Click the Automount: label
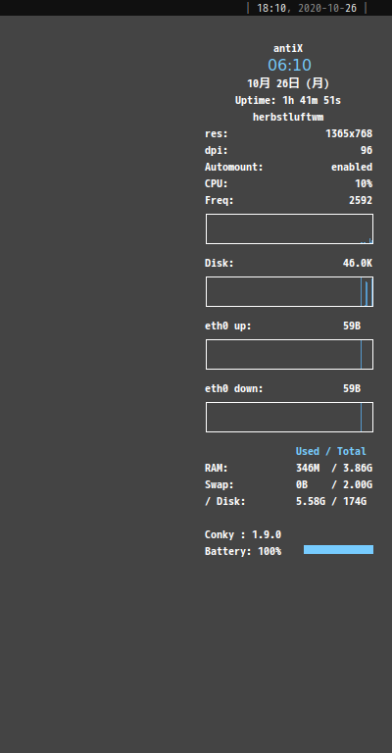Viewport: 392px width, 753px height. click(x=234, y=167)
